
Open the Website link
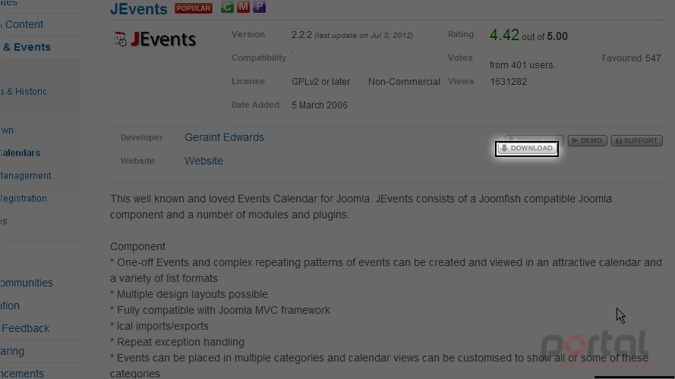pos(203,161)
